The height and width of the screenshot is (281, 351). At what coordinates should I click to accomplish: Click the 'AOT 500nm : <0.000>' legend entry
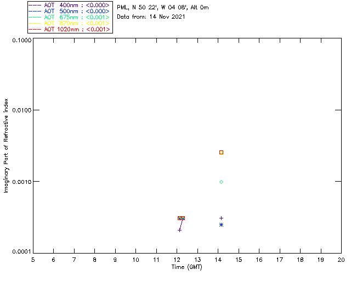pos(69,11)
